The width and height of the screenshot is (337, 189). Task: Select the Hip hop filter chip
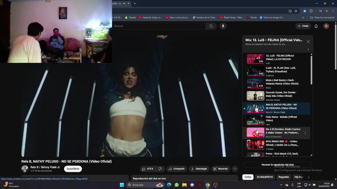pos(299,177)
